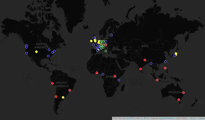Select the yellow marker in central United States
205x120 pixels.
37,52
